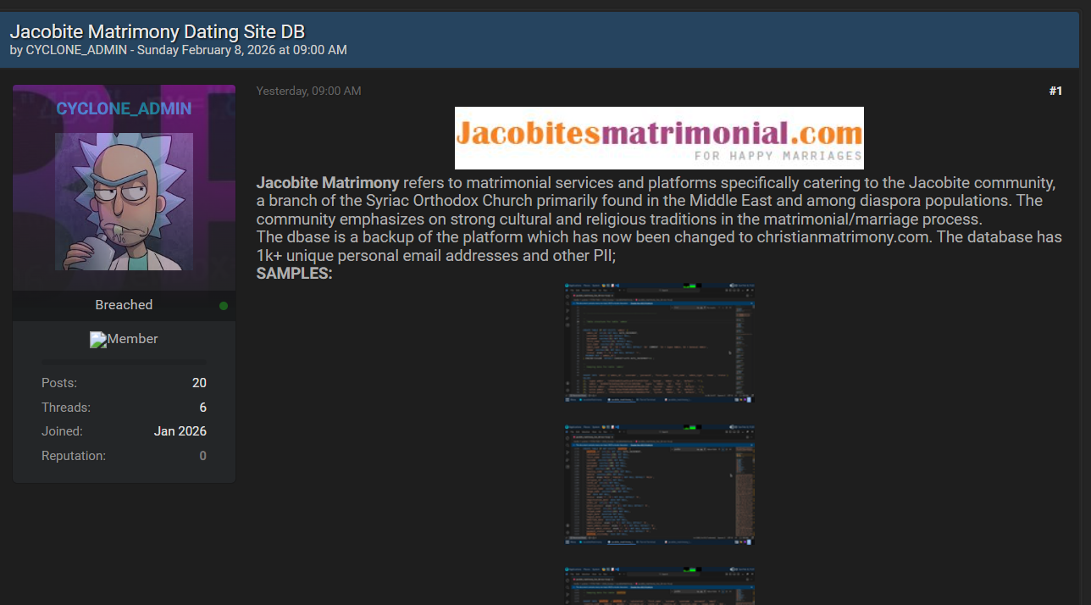Screen dimensions: 1091x605
Task: Click the author byline under the thread title
Action: (x=178, y=50)
